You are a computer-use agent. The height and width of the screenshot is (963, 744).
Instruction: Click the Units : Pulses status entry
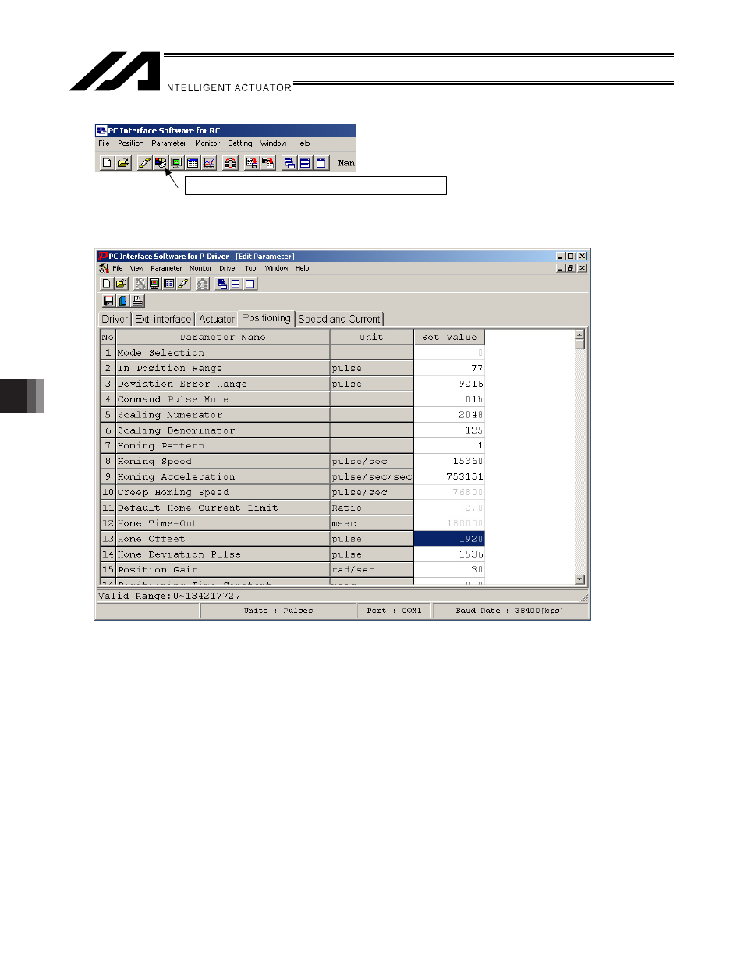point(278,611)
